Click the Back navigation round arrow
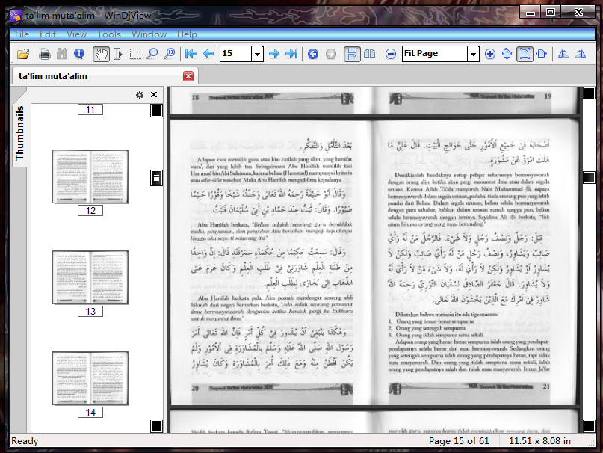This screenshot has width=603, height=453. point(313,54)
